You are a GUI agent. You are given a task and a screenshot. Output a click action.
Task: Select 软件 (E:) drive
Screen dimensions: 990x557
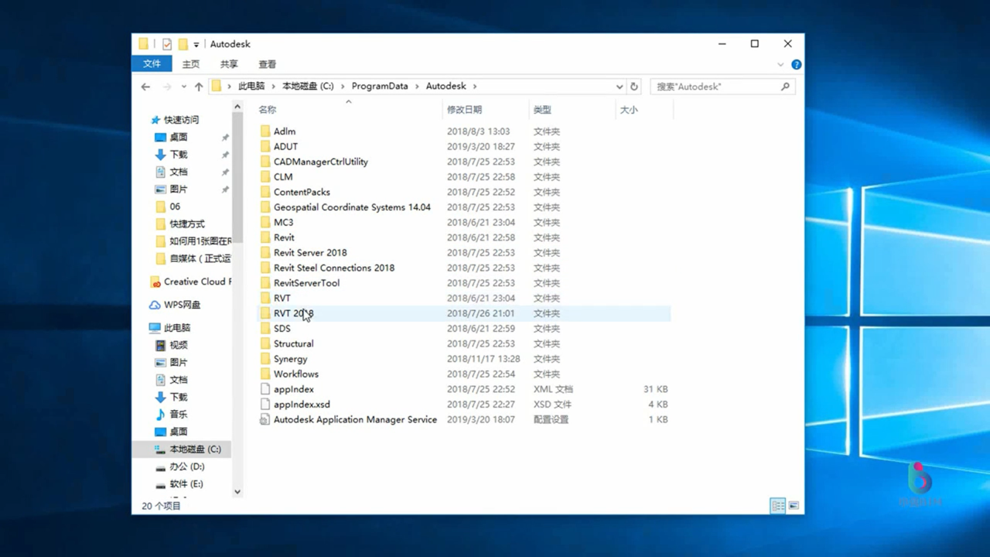(x=179, y=484)
